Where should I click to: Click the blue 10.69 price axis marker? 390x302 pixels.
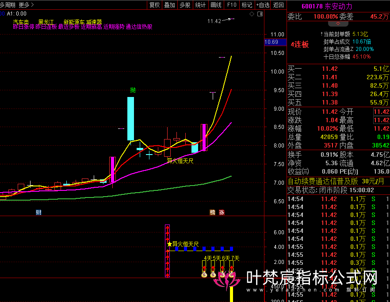(275, 42)
